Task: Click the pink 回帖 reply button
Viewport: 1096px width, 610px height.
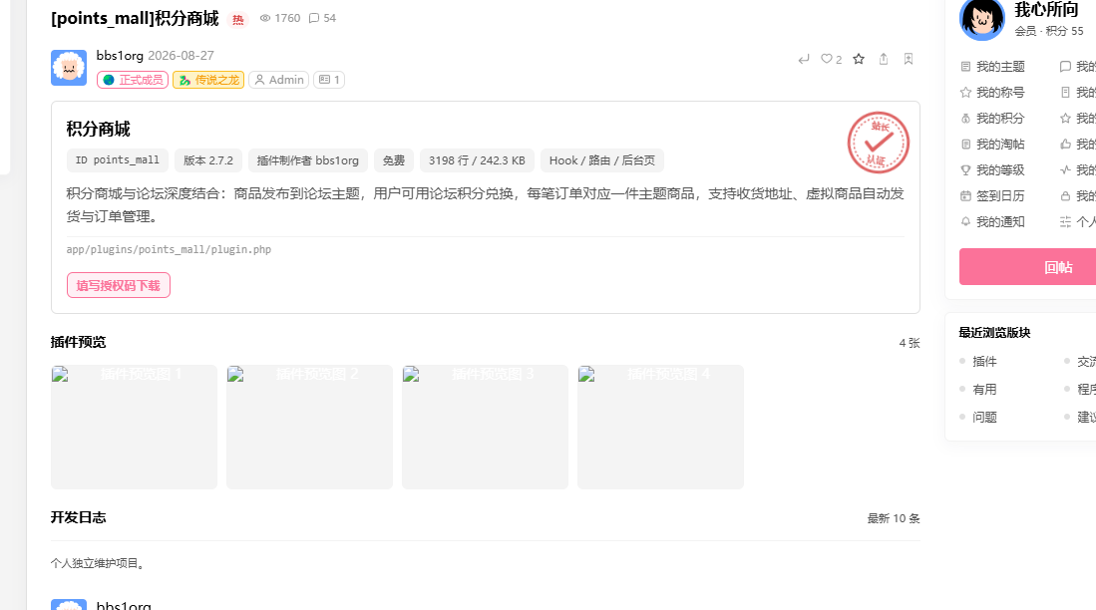Action: click(1027, 267)
